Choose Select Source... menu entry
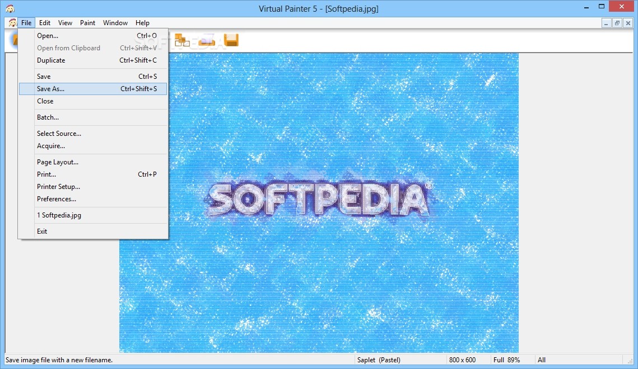 (x=93, y=134)
